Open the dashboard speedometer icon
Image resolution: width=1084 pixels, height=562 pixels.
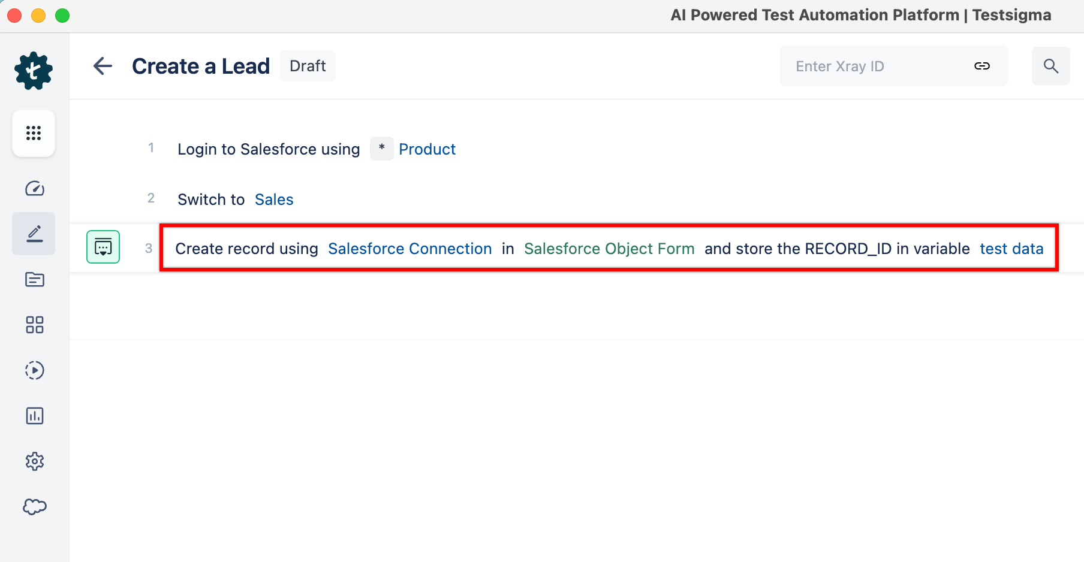coord(34,189)
